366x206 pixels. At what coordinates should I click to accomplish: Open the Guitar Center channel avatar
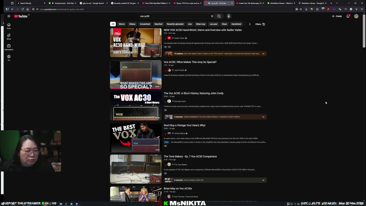click(169, 38)
